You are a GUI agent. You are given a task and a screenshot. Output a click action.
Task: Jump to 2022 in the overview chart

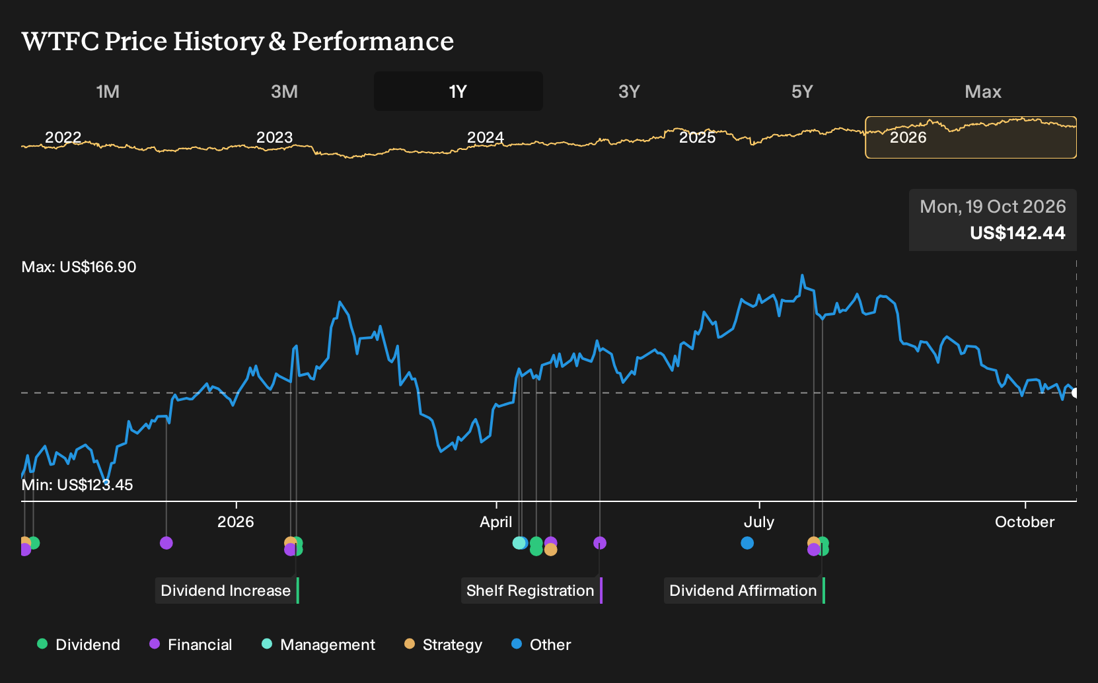[63, 137]
